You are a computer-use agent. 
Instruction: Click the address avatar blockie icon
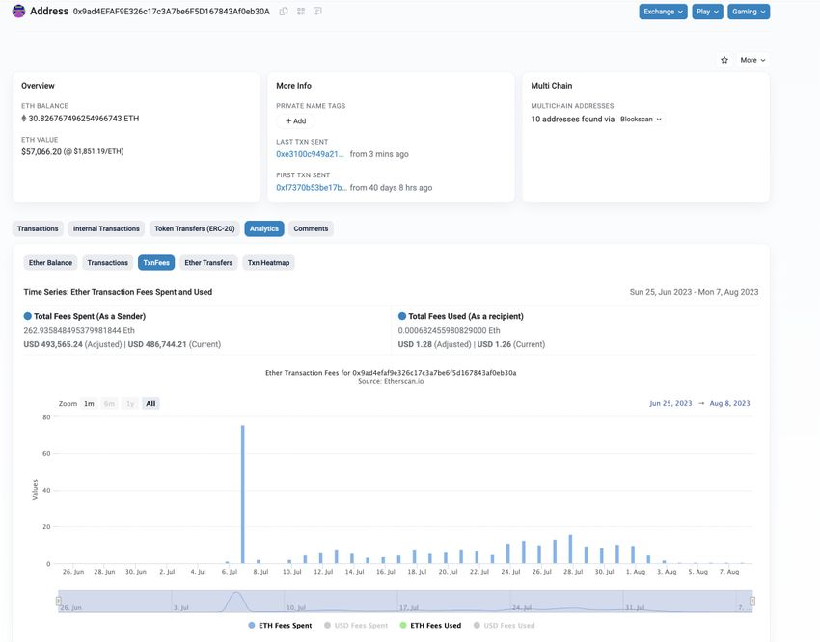18,12
